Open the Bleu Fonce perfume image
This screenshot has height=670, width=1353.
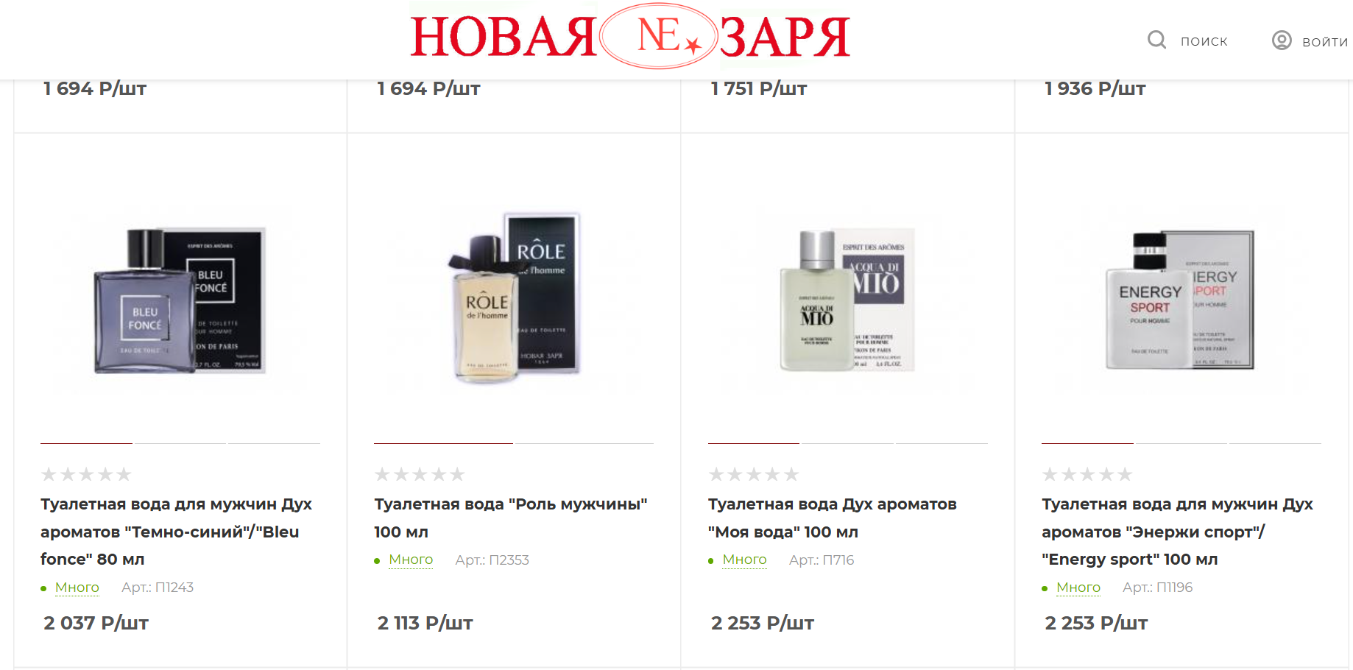[180, 300]
